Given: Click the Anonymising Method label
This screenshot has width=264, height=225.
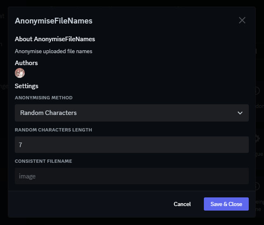Looking at the screenshot, I should 44,98.
